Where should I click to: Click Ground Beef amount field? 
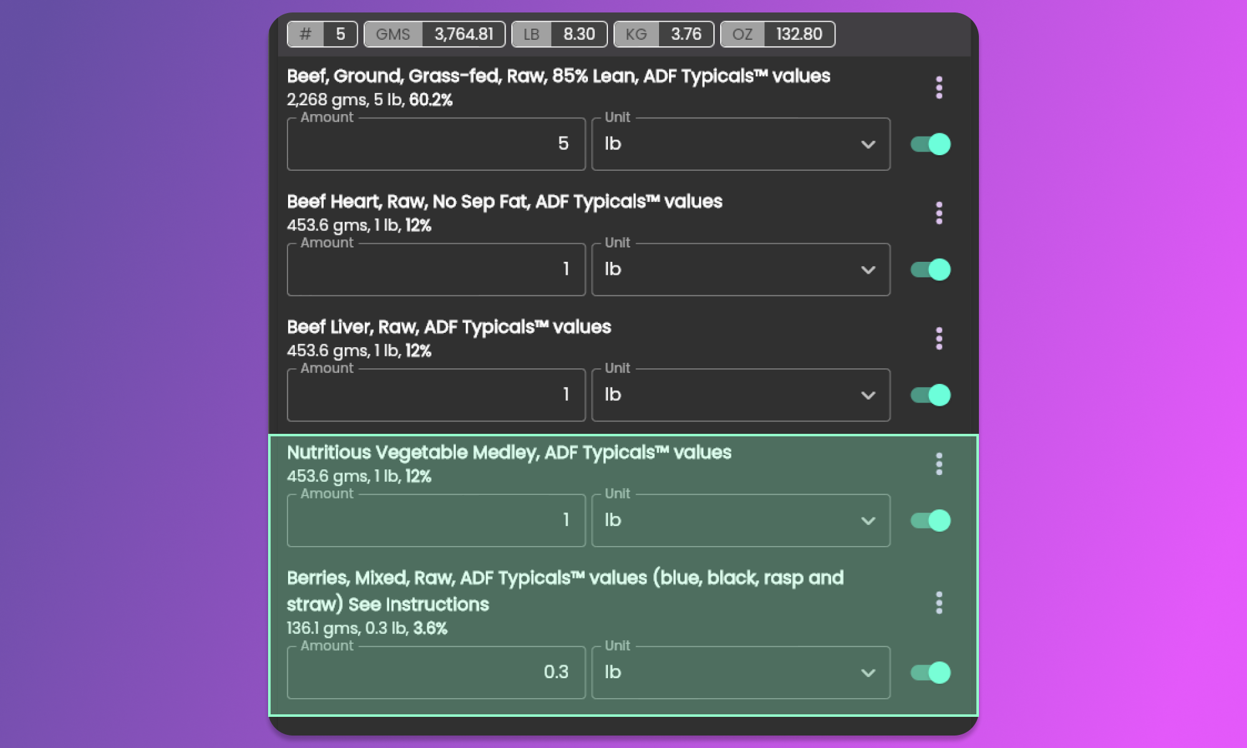(x=436, y=144)
